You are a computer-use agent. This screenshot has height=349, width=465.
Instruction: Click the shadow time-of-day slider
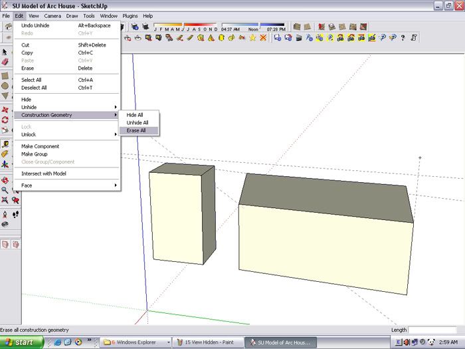coord(253,27)
